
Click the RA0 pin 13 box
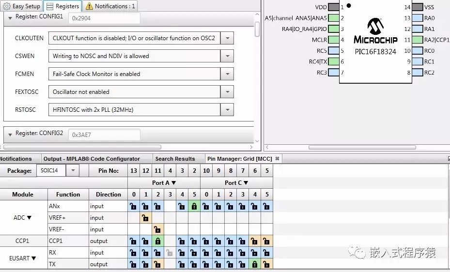[x=418, y=18]
